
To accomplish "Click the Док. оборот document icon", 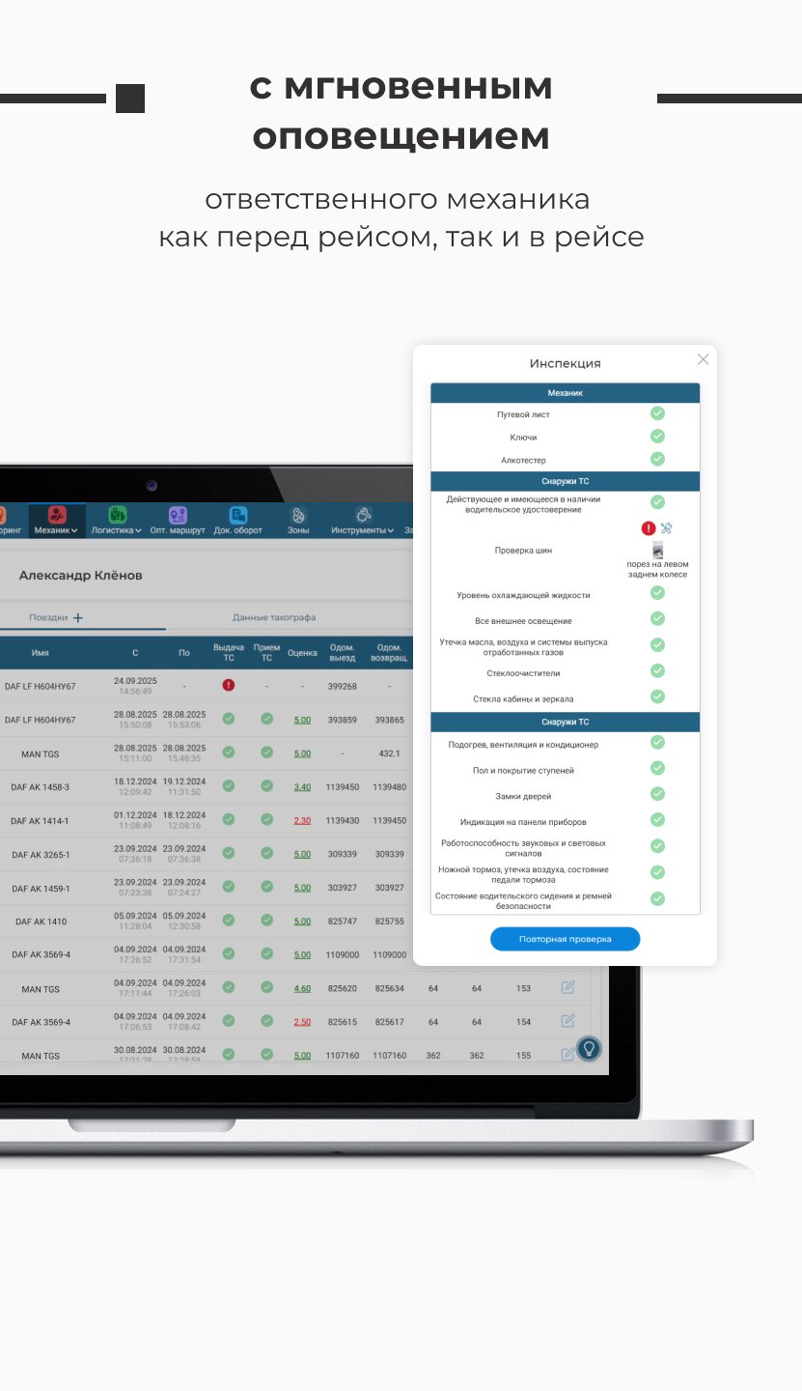I will pos(238,515).
